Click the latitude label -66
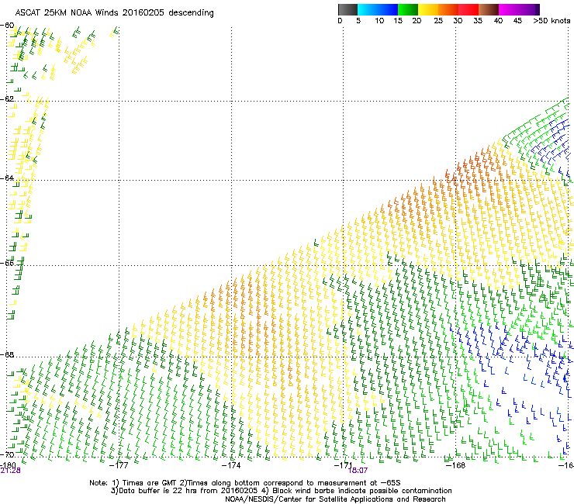The height and width of the screenshot is (504, 574). tap(7, 263)
